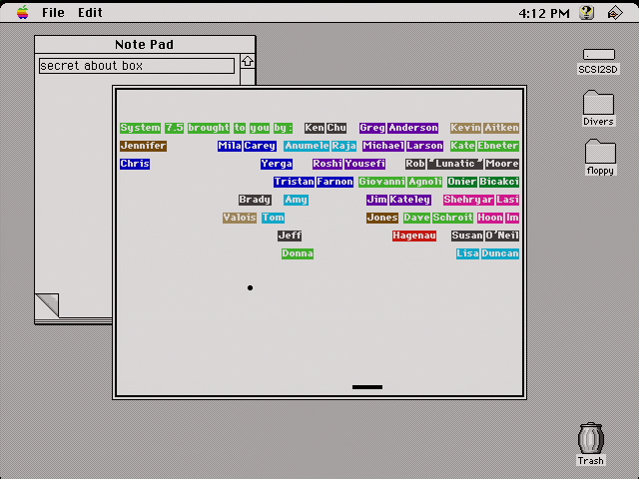Click the 'Kate' green brick
The width and height of the screenshot is (639, 479).
pyautogui.click(x=462, y=146)
